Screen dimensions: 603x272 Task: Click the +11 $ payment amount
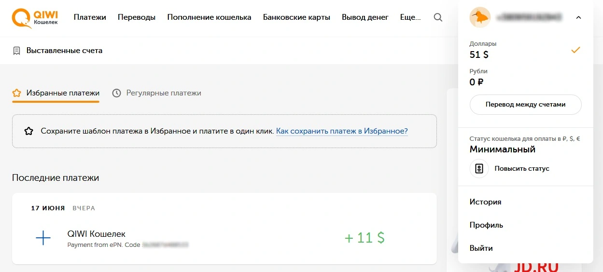coord(365,238)
